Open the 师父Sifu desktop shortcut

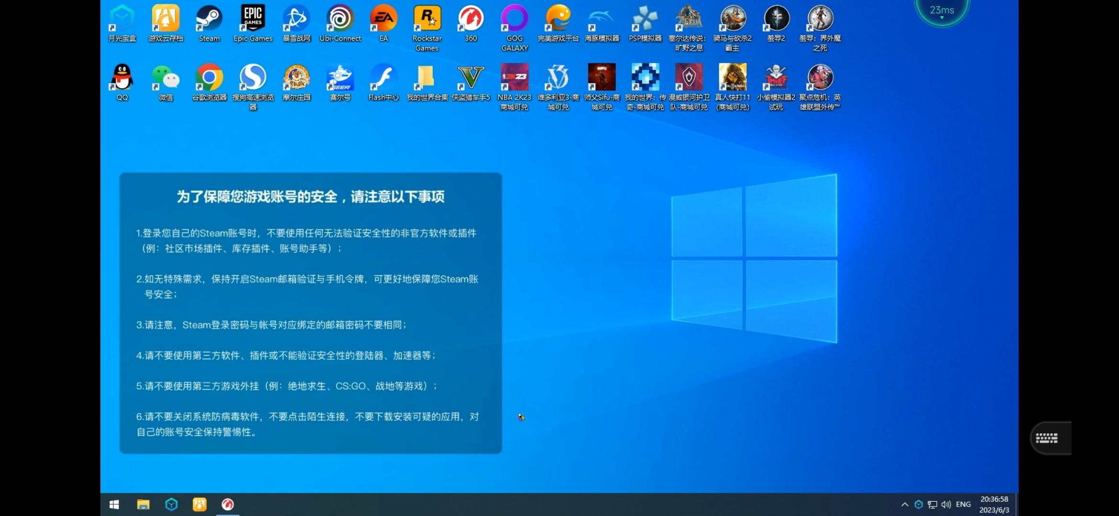[602, 87]
